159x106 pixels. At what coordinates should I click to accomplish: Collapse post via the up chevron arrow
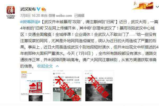(57, 66)
